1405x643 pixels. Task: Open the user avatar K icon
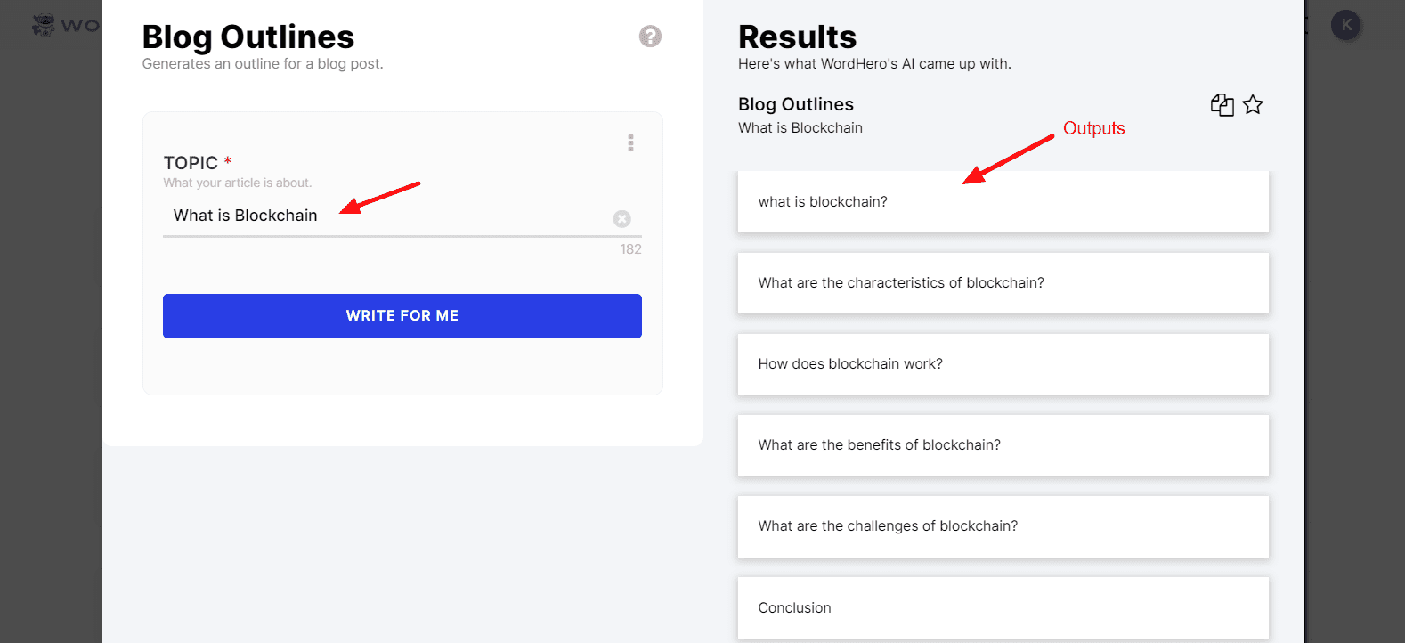1346,25
